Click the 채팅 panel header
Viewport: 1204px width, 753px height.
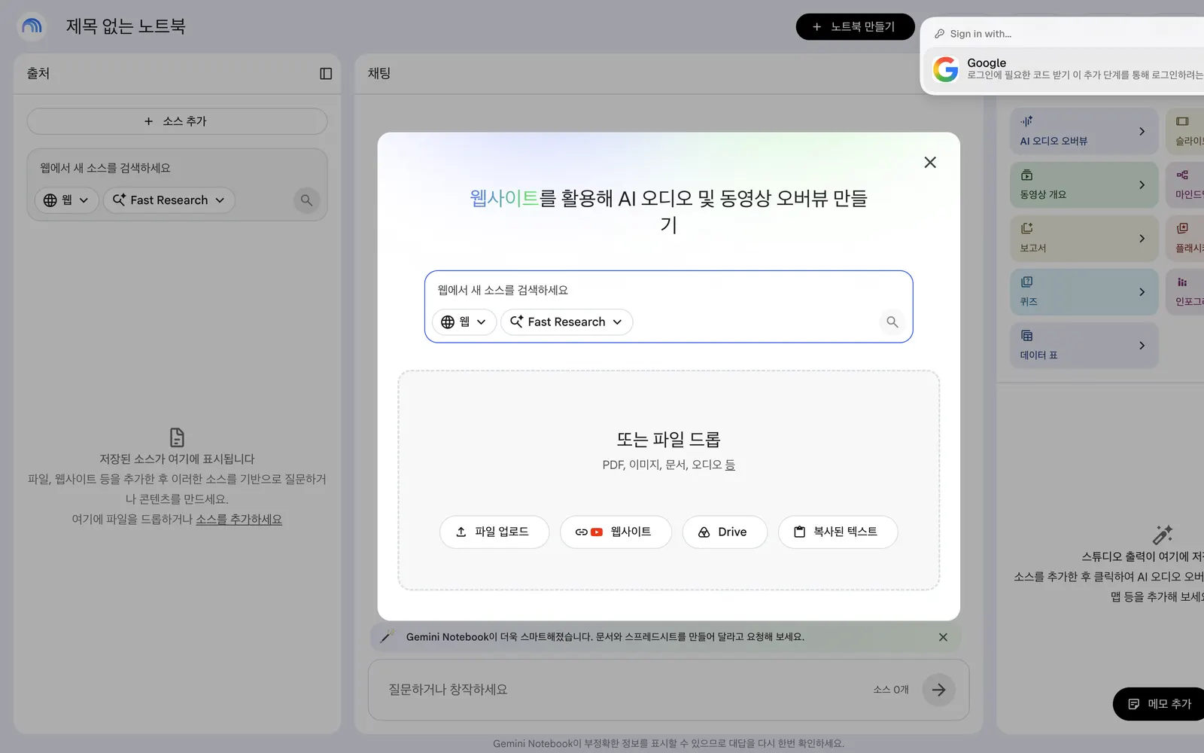pyautogui.click(x=379, y=74)
